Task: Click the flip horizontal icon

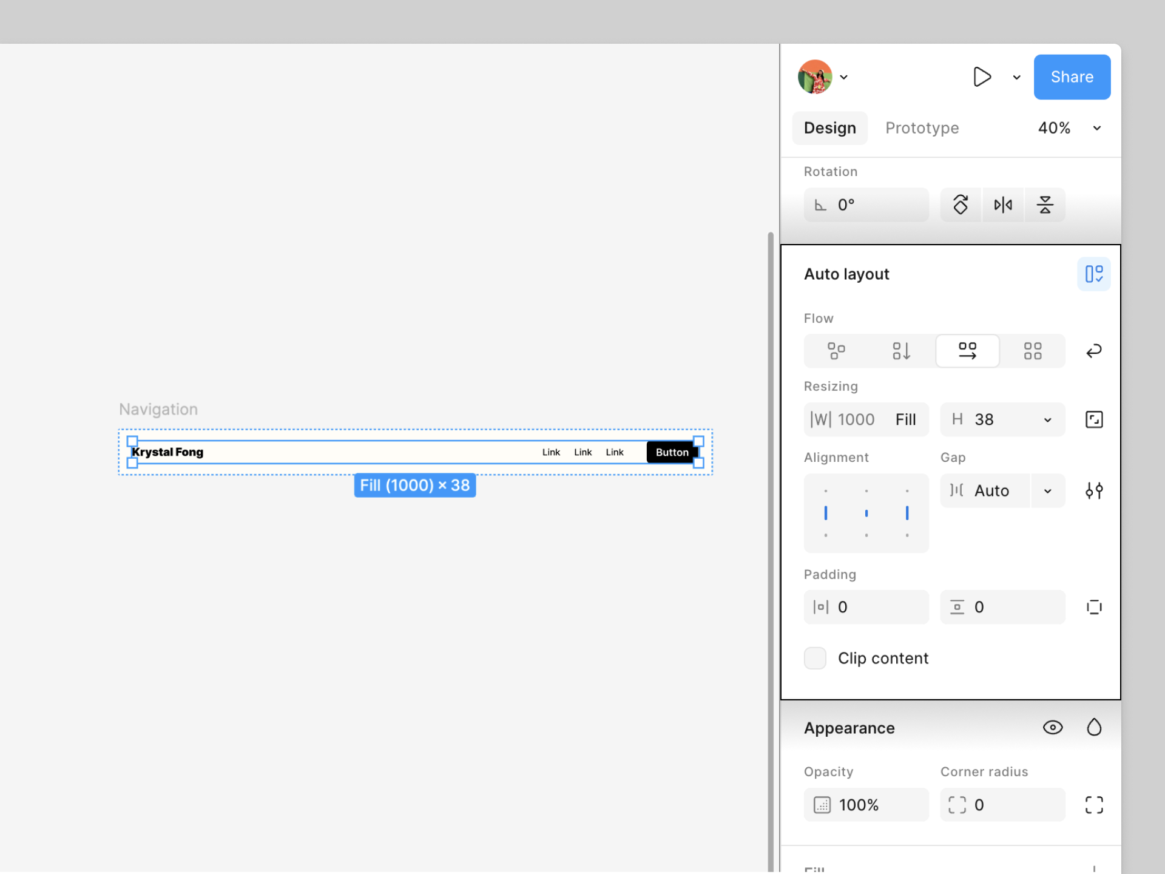Action: pos(1003,205)
